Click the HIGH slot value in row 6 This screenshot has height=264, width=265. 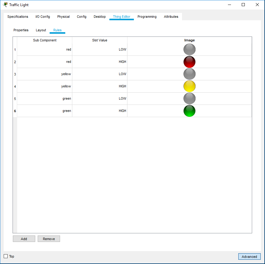tap(100, 111)
